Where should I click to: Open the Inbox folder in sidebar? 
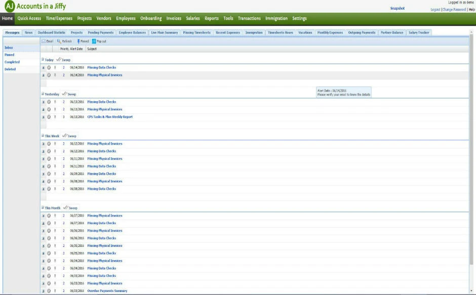(9, 48)
